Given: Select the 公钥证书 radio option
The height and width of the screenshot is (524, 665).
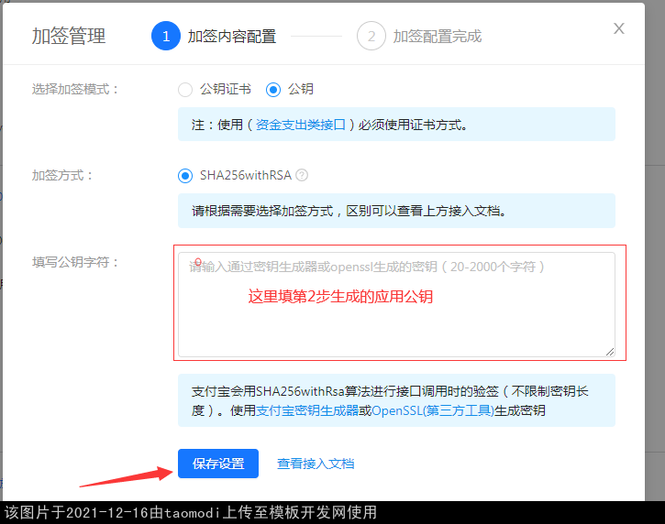Looking at the screenshot, I should (x=185, y=90).
